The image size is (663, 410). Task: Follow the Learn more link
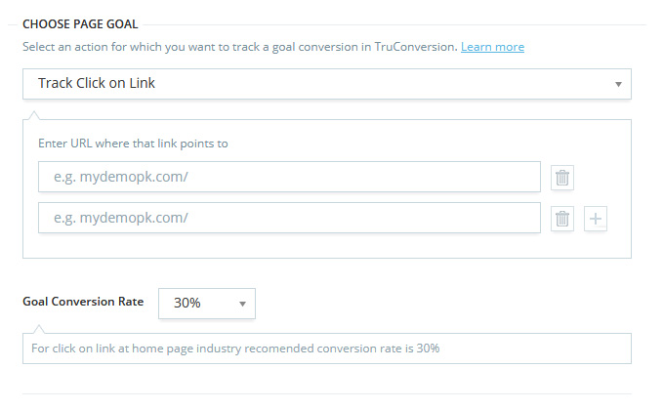click(492, 47)
